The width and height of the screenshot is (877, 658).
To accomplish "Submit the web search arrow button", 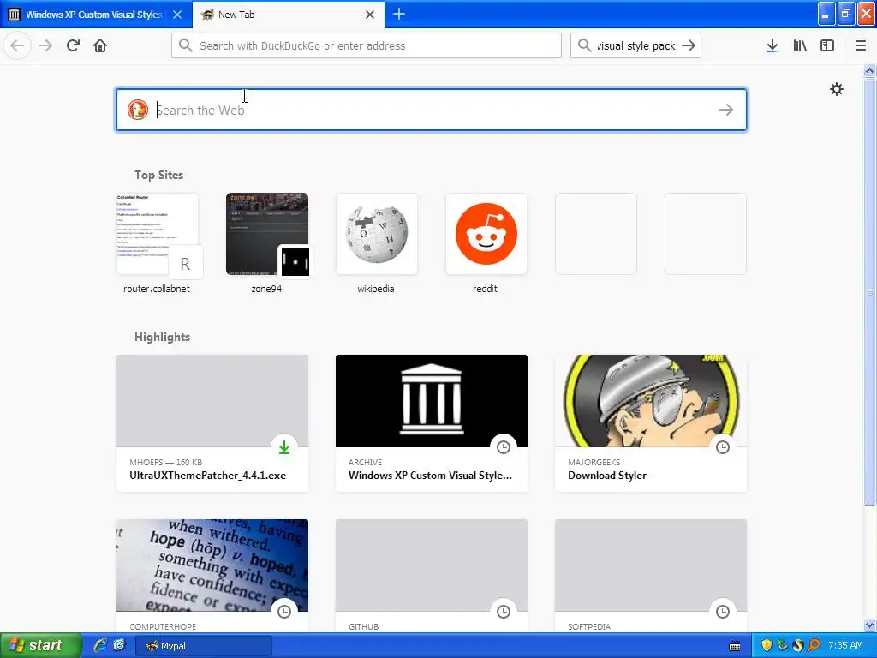I will [x=726, y=110].
